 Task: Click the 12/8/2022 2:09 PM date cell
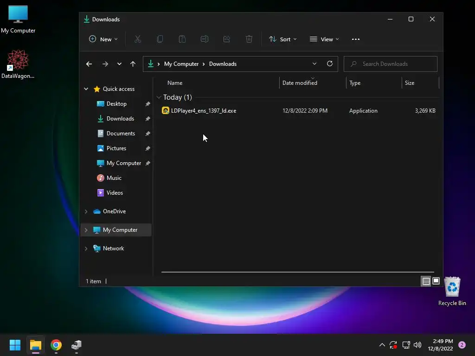pyautogui.click(x=305, y=111)
